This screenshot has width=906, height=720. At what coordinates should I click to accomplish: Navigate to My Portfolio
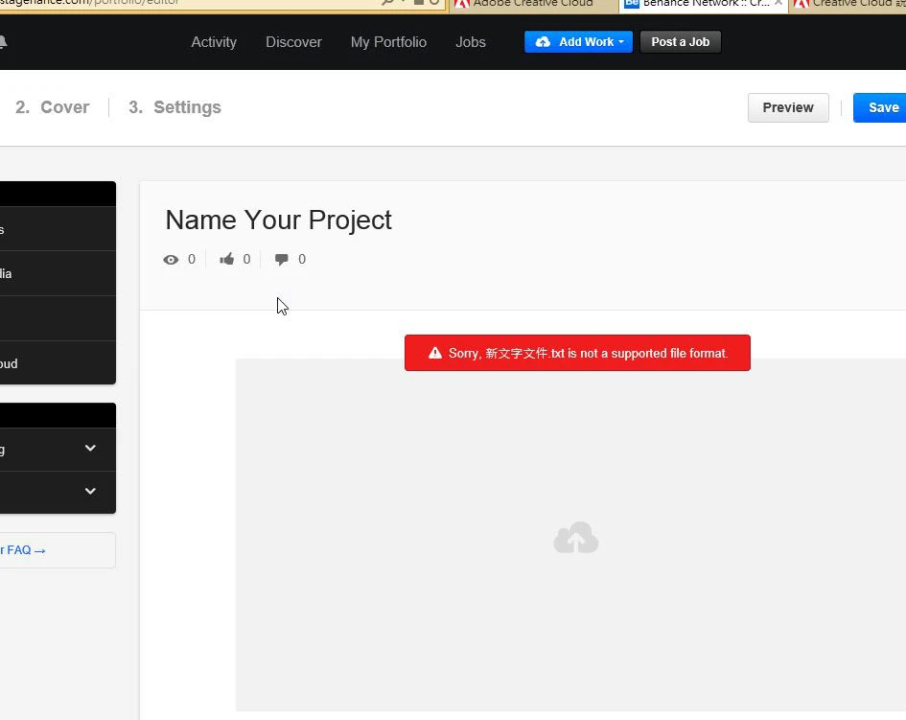click(388, 42)
